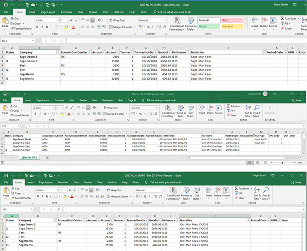Viewport: 307px width, 251px height.
Task: Click Cut in top window clipboard group
Action: pos(15,18)
